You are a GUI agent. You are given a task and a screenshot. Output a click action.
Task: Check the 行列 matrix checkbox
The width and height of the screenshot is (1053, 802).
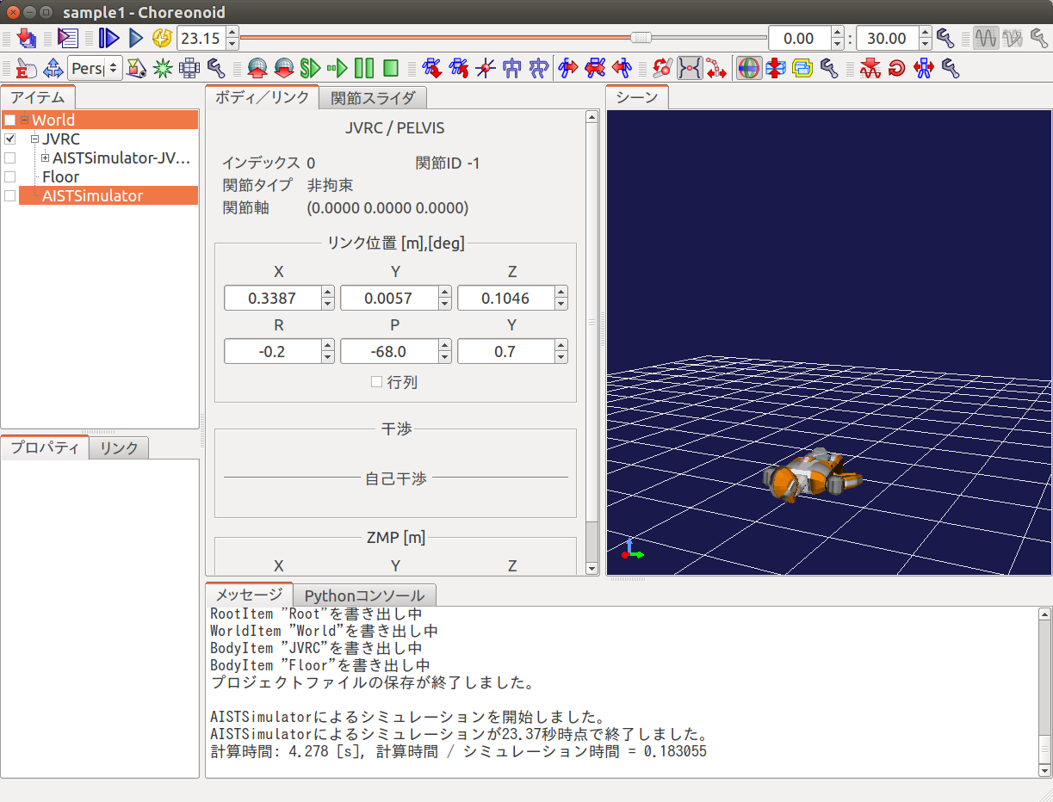pyautogui.click(x=376, y=382)
